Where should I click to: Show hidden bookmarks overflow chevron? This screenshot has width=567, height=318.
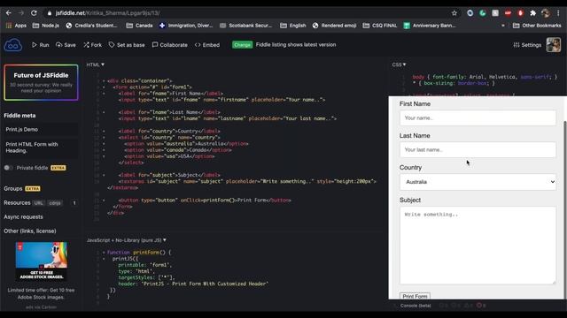pos(502,26)
